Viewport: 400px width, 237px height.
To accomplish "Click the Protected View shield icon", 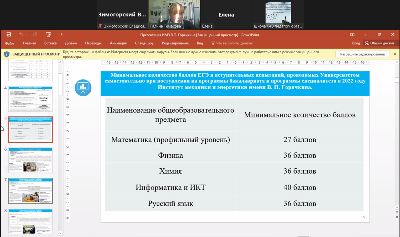I will click(x=7, y=54).
